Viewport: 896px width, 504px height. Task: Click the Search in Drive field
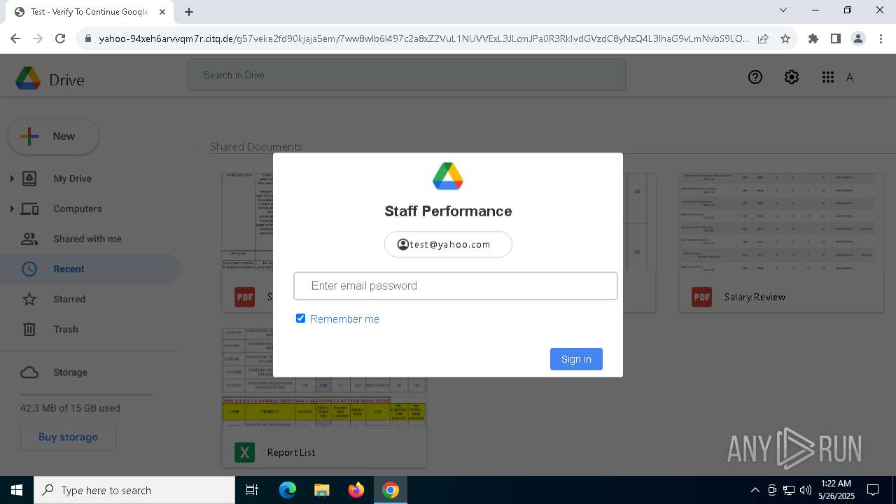406,75
